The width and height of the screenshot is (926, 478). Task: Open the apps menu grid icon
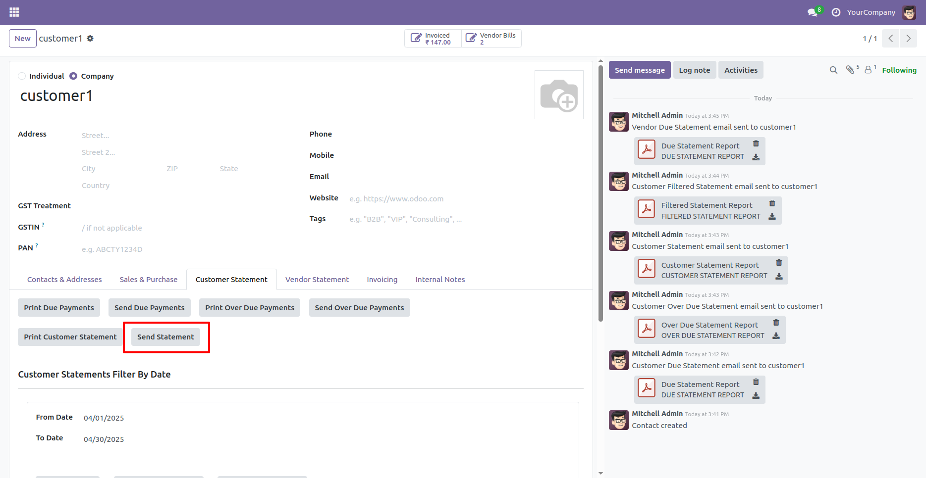tap(14, 12)
